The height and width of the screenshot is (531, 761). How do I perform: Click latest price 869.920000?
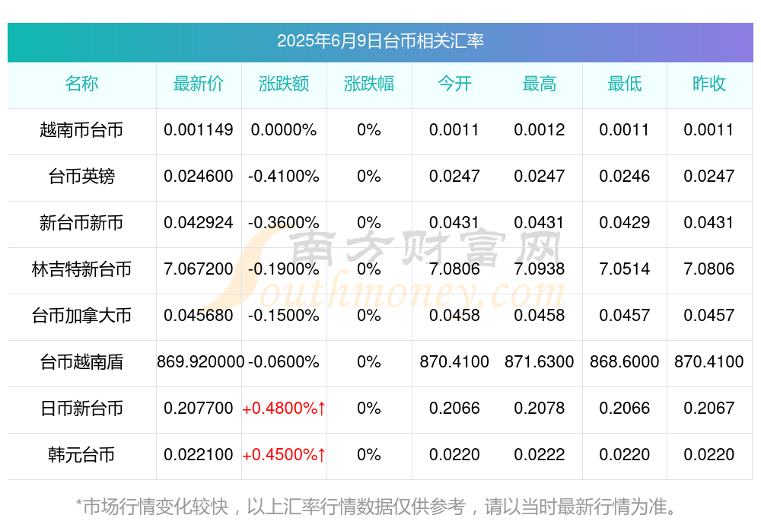[x=200, y=362]
